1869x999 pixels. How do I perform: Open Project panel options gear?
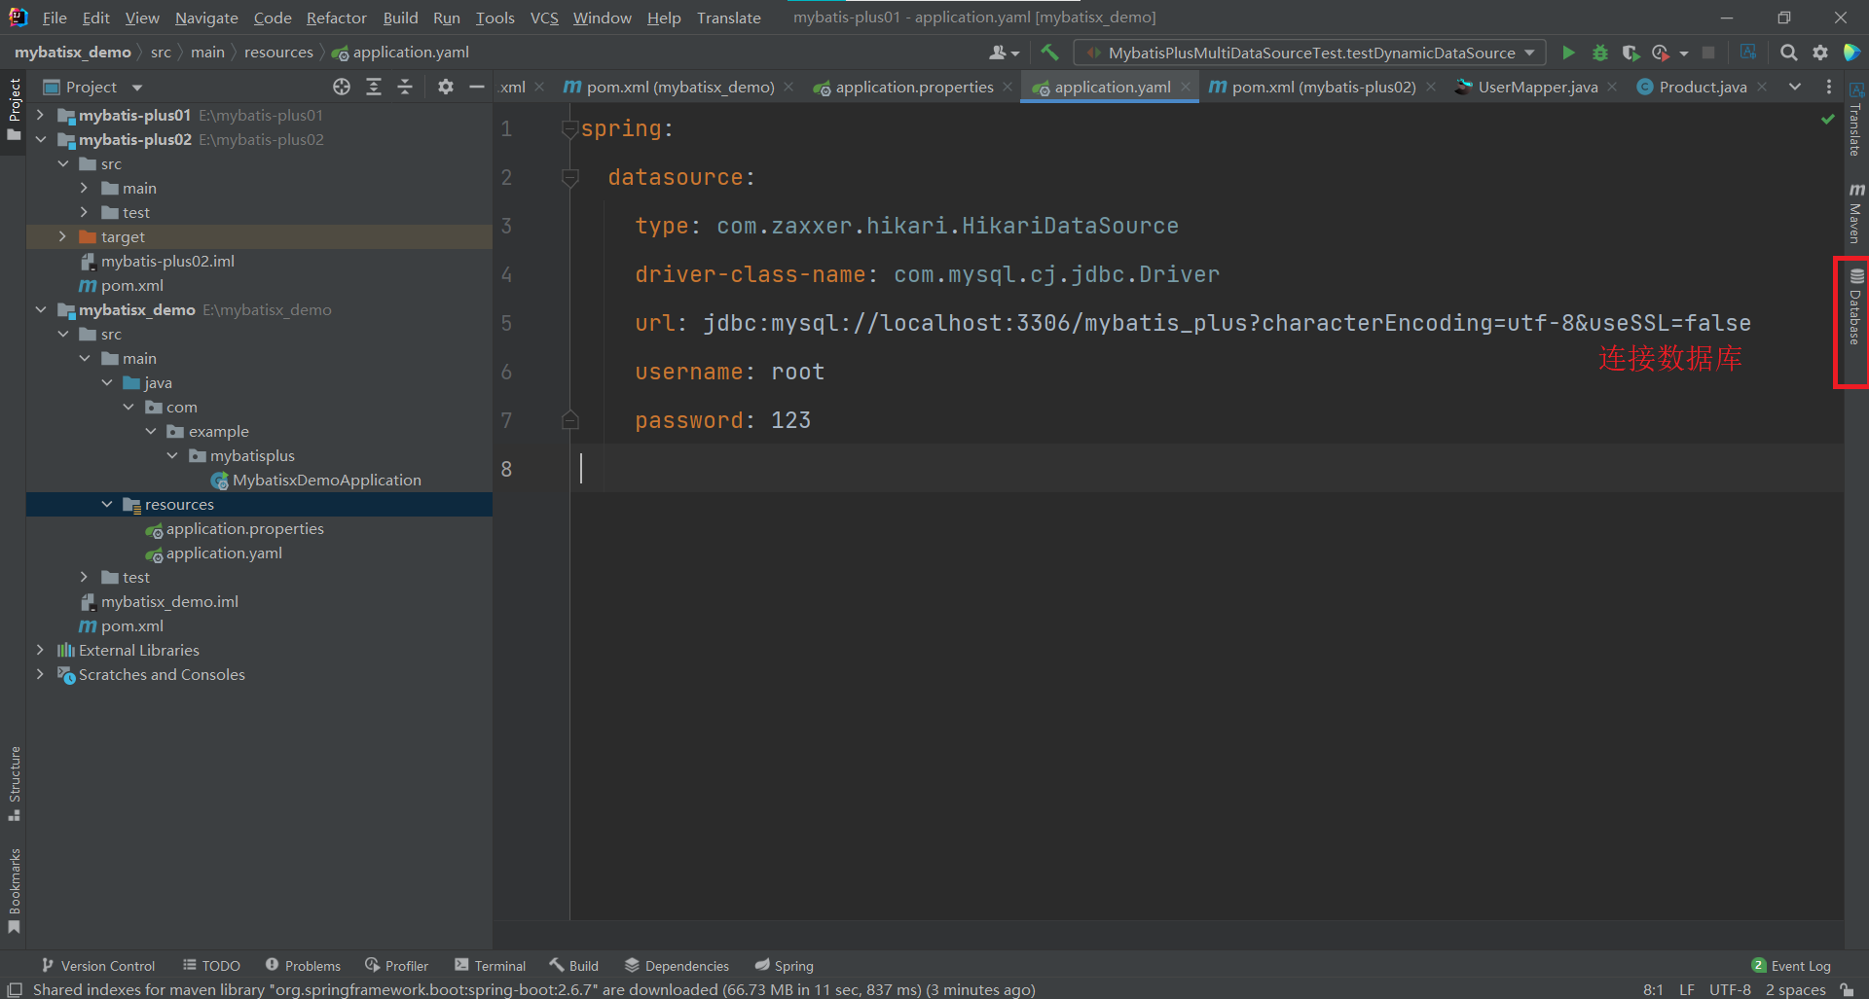pyautogui.click(x=445, y=87)
